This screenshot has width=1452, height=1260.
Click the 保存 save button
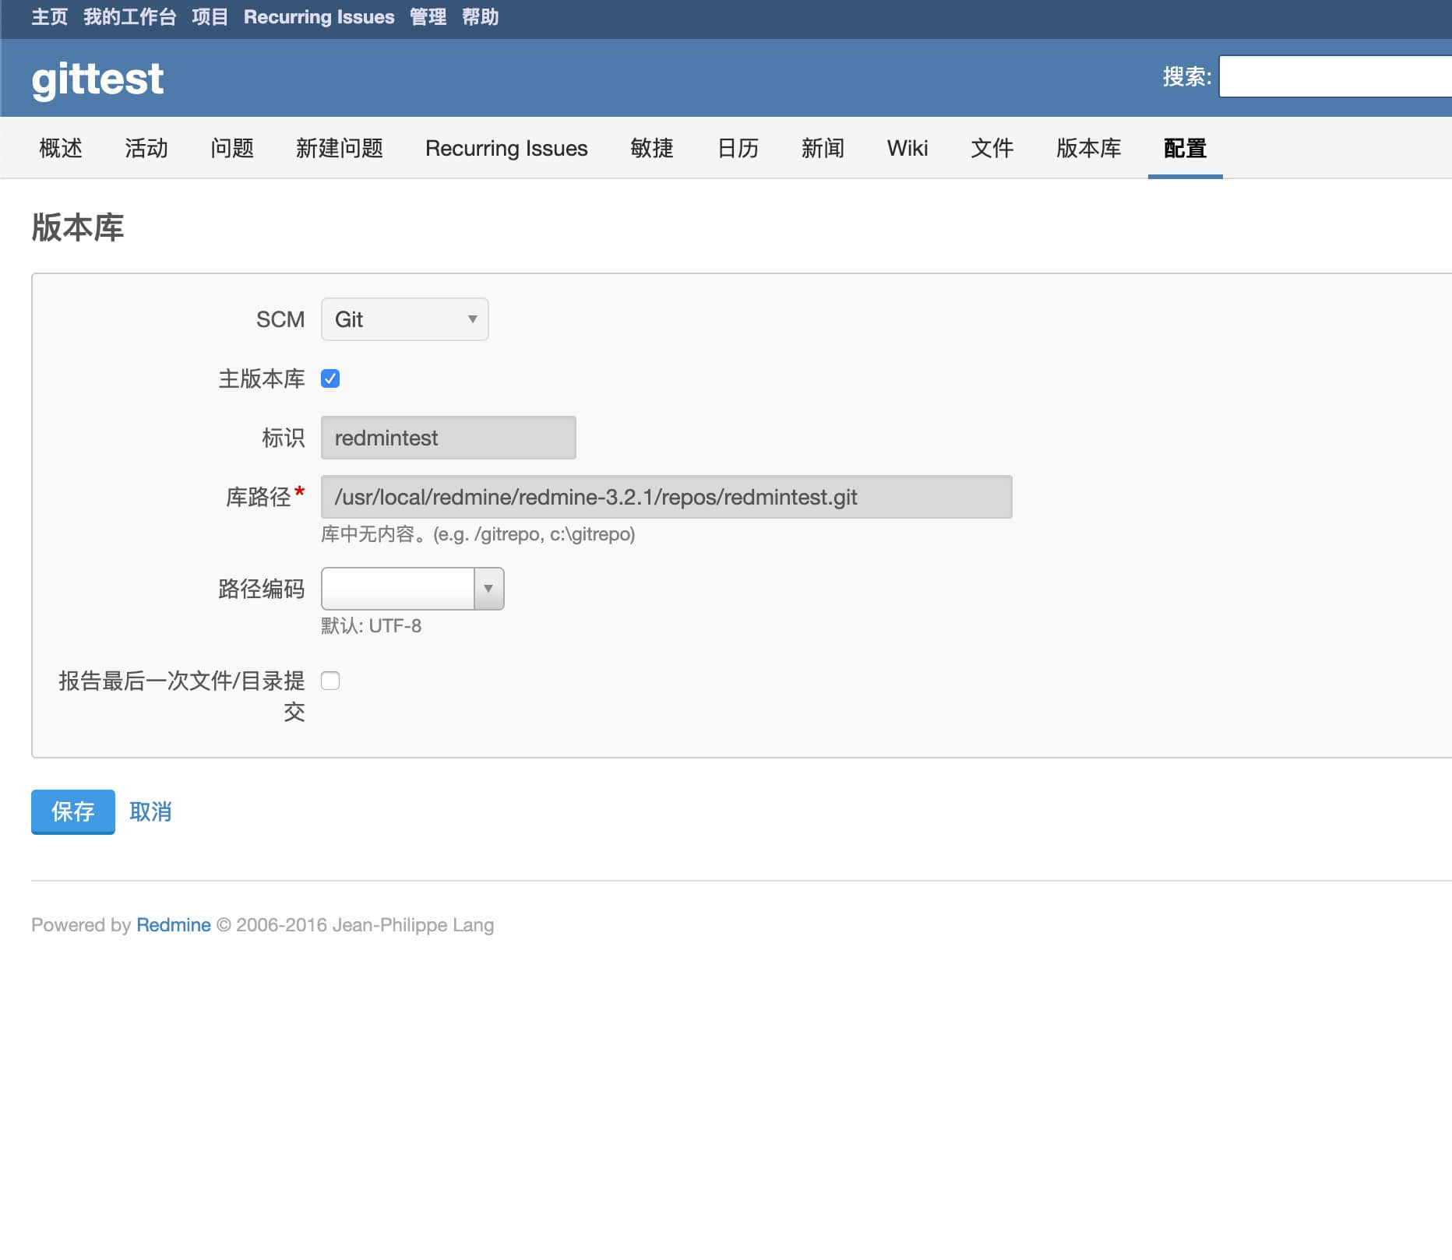(73, 811)
